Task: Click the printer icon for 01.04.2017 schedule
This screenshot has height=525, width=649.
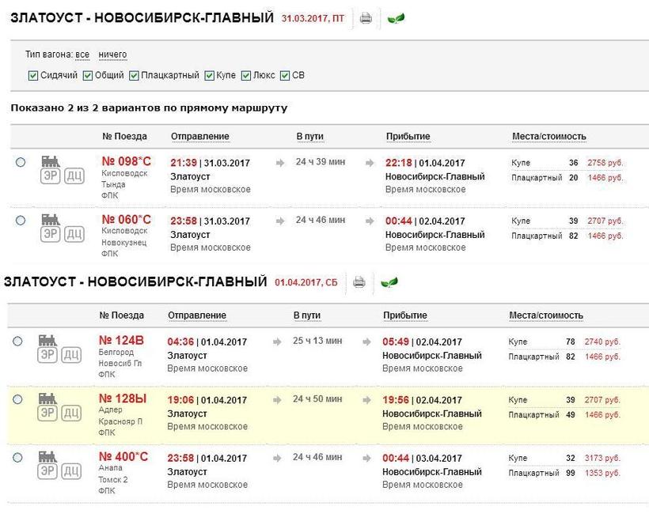Action: tap(359, 282)
